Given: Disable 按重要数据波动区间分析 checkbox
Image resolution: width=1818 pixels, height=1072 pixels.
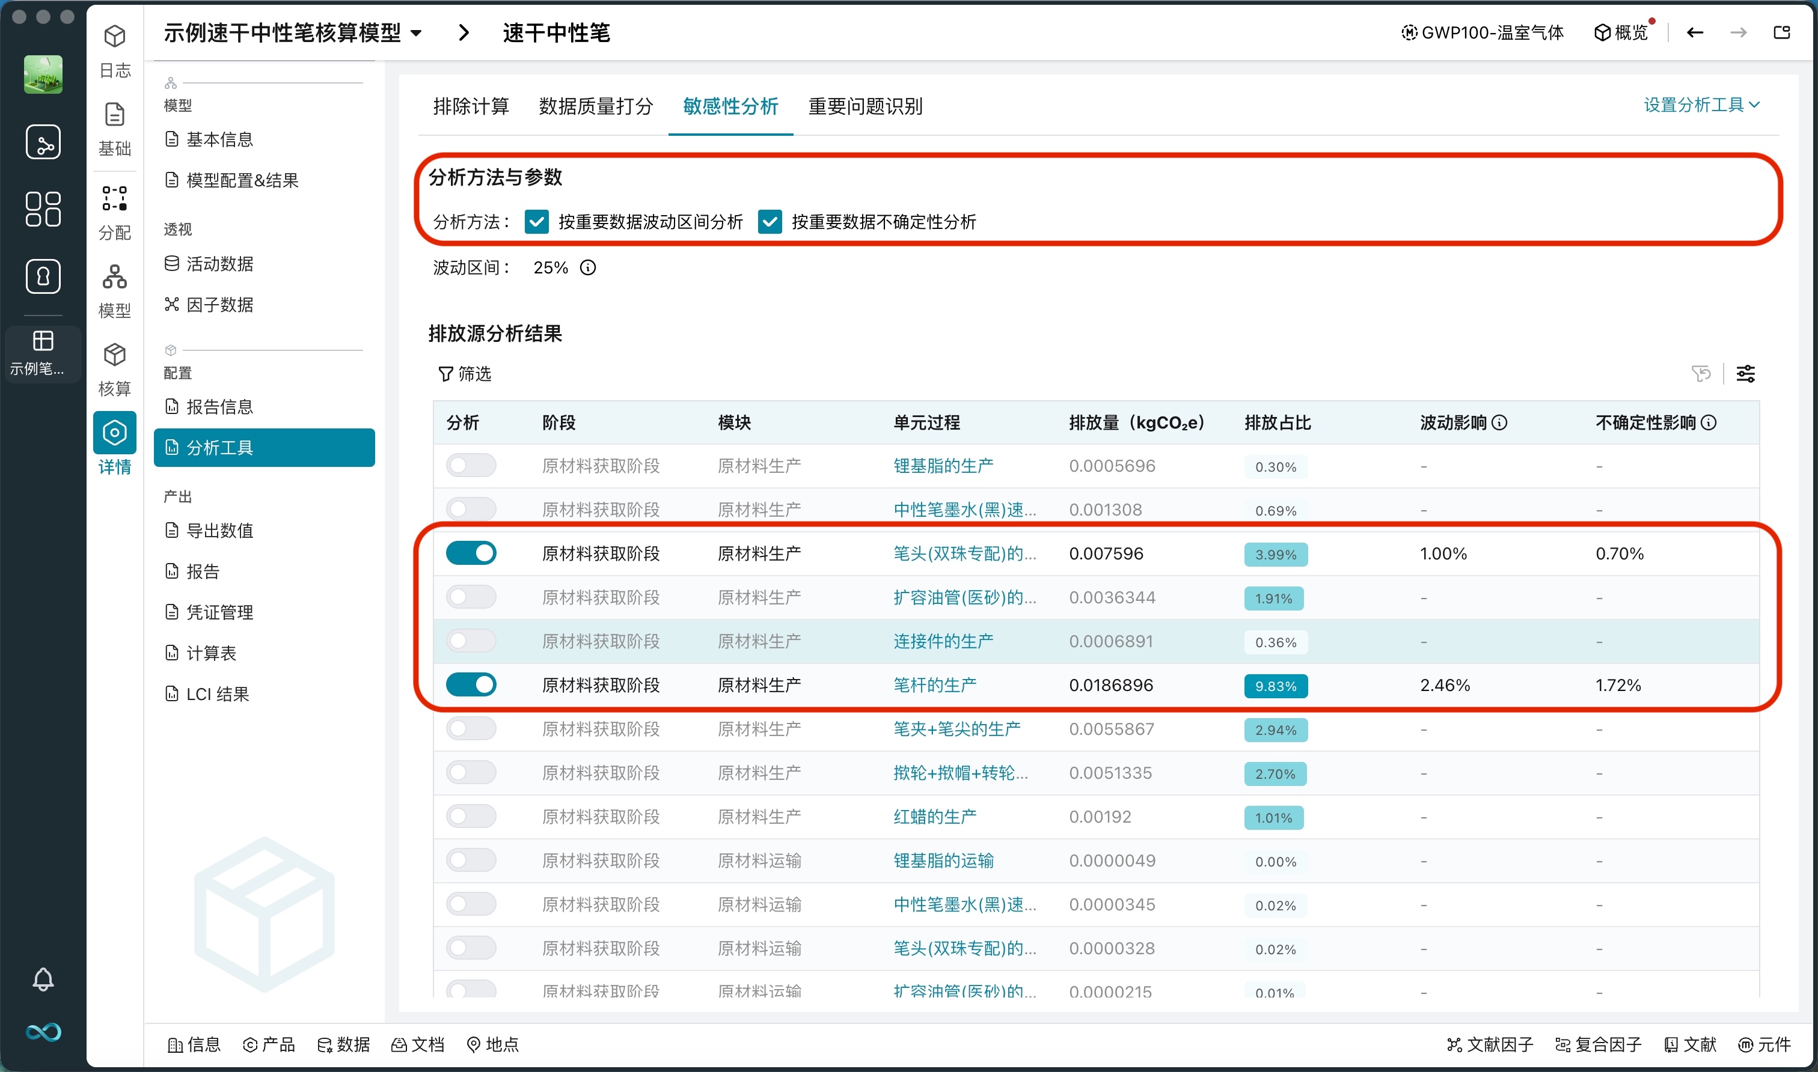Looking at the screenshot, I should (x=536, y=222).
